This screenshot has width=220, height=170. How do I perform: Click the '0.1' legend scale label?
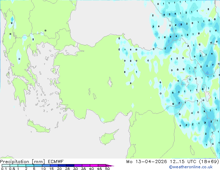pos(4,169)
